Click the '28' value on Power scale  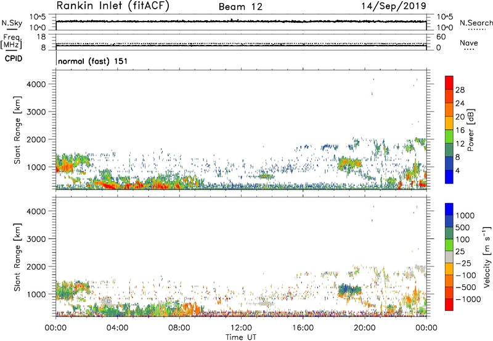click(460, 90)
